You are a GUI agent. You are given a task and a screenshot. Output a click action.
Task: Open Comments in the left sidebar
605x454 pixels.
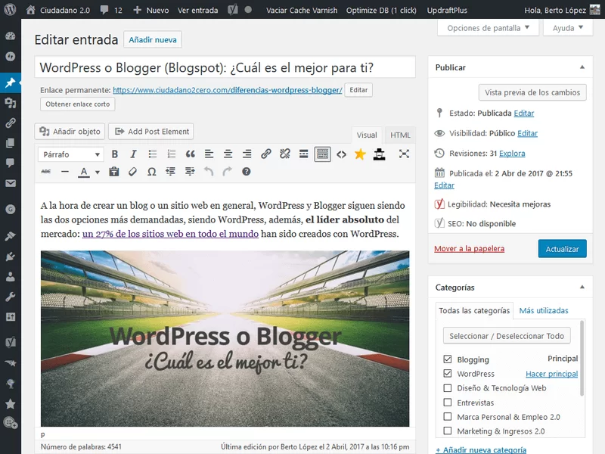click(11, 163)
